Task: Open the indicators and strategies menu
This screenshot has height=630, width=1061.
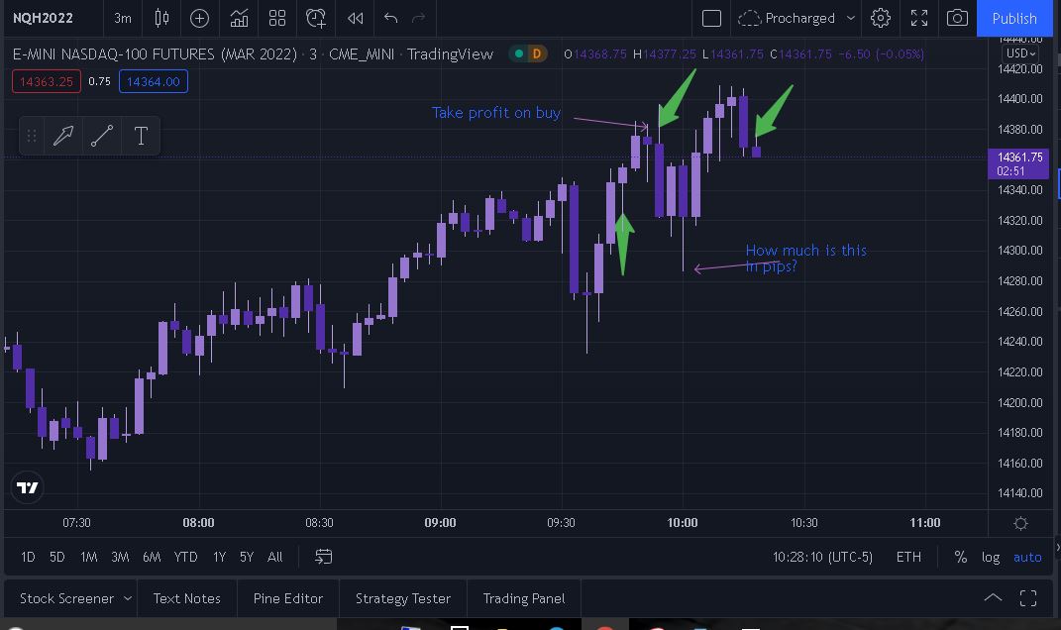Action: pos(239,18)
